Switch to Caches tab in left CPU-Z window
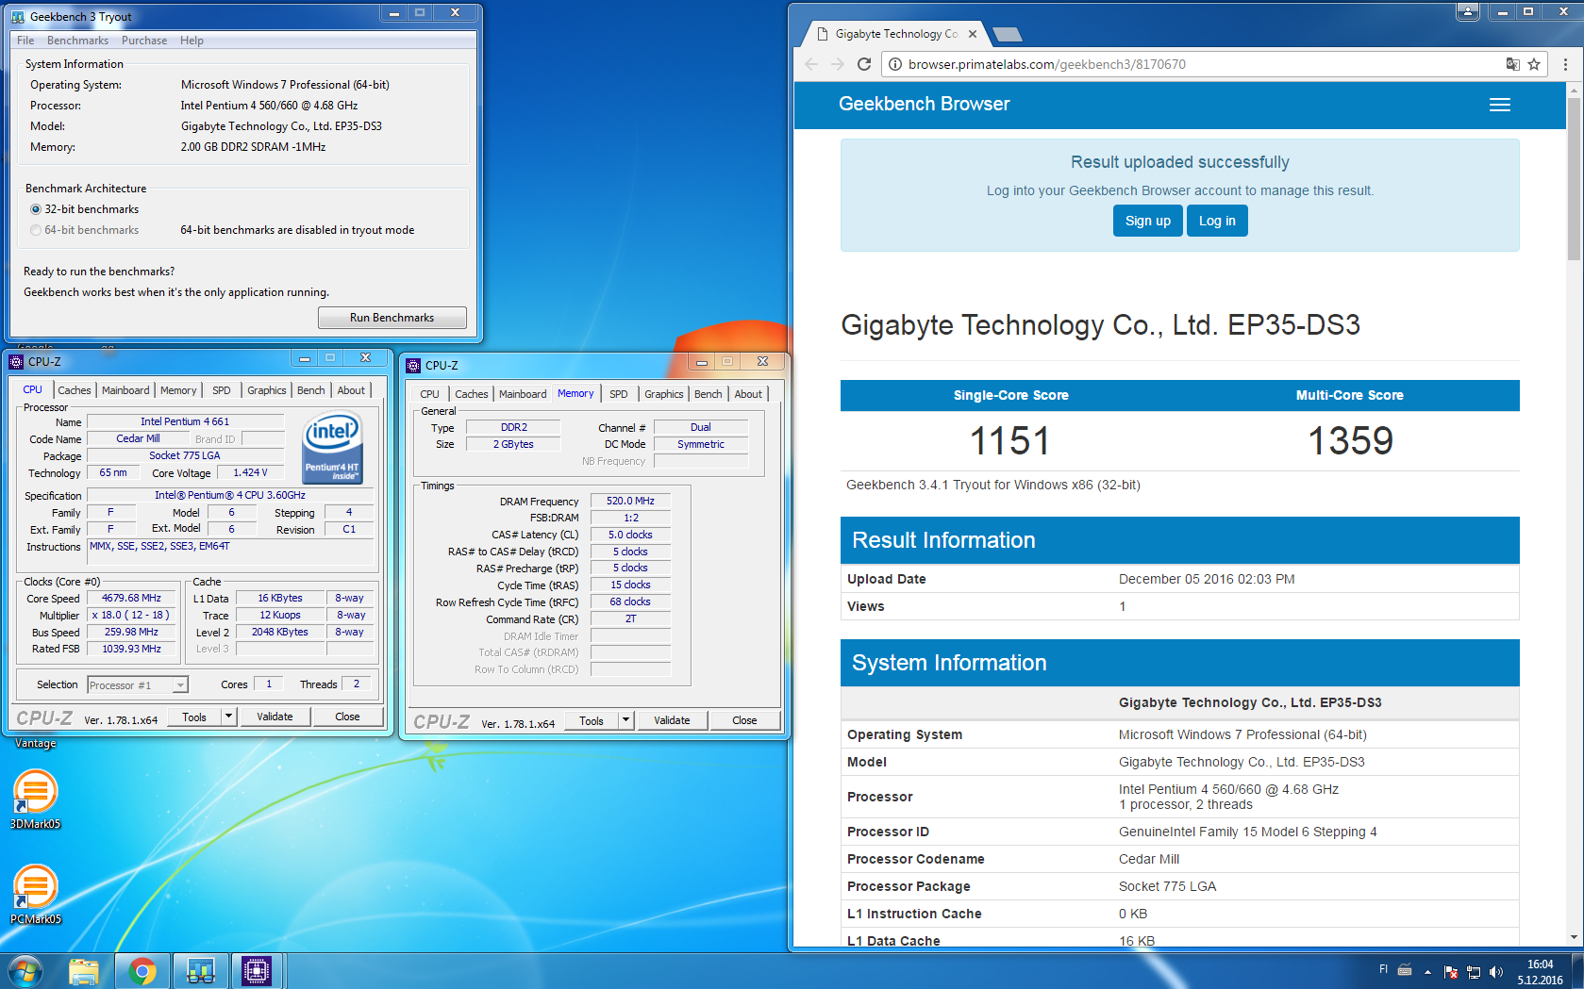1584x989 pixels. pyautogui.click(x=75, y=390)
